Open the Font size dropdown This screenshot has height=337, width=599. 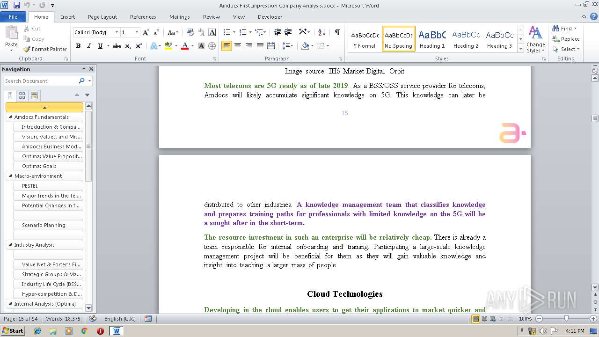(x=137, y=32)
